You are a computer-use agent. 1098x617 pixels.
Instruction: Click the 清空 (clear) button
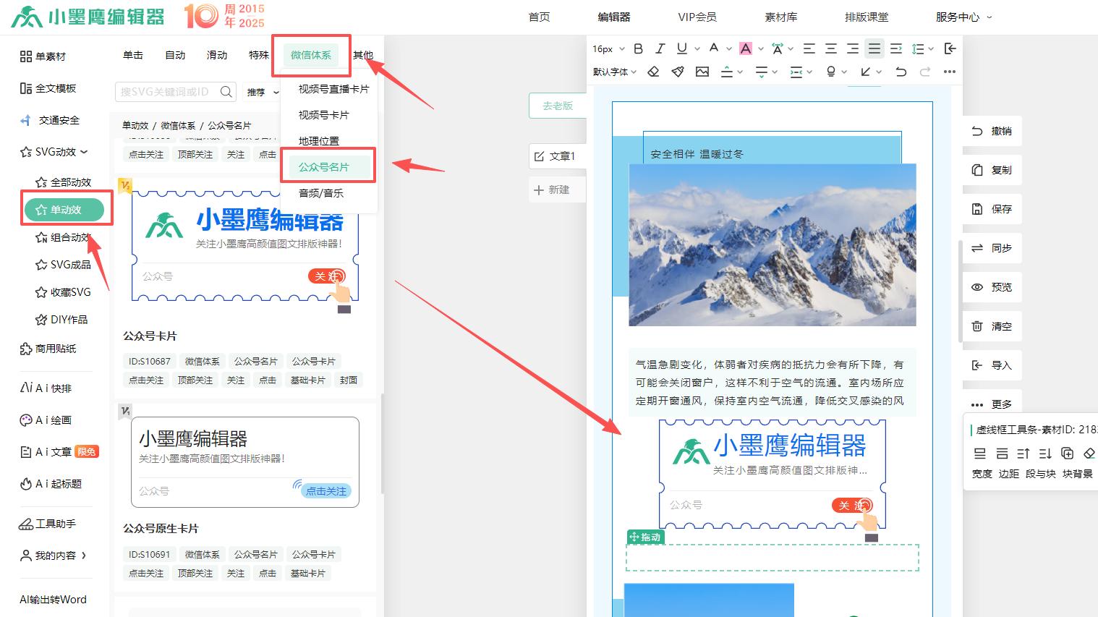(x=992, y=325)
